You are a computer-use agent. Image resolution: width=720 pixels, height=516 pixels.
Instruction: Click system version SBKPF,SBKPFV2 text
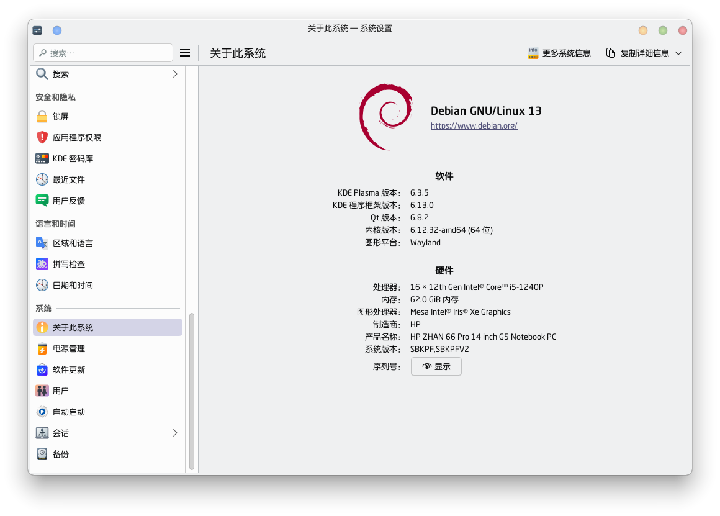tap(439, 349)
